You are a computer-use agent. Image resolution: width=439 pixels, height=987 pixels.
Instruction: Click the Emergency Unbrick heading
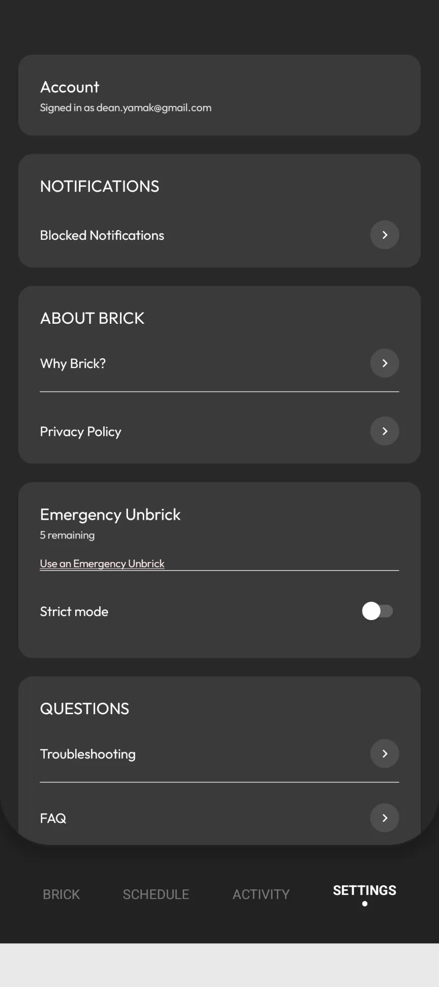pos(110,515)
